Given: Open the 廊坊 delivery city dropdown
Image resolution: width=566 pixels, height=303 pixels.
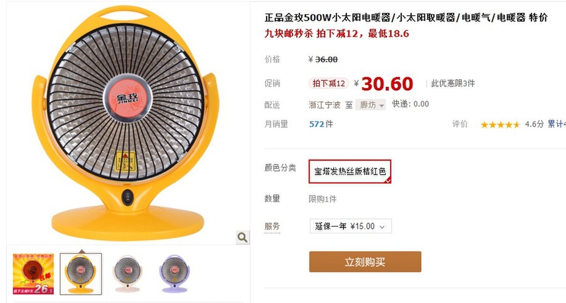Looking at the screenshot, I should pos(371,105).
